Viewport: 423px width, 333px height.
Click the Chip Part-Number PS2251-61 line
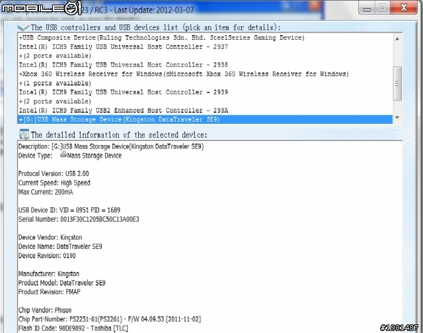[110, 319]
